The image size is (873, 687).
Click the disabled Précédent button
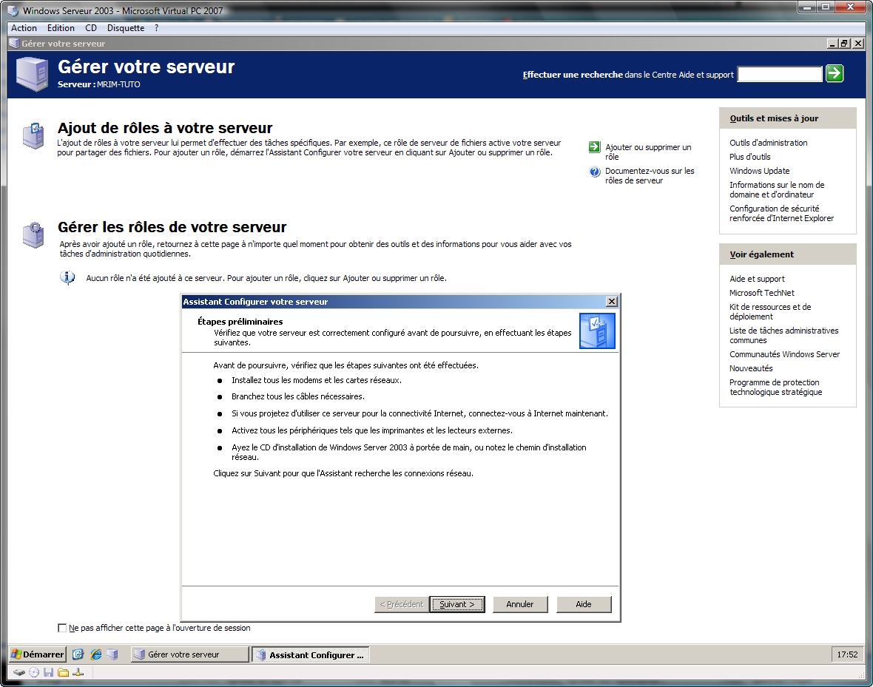coord(402,604)
